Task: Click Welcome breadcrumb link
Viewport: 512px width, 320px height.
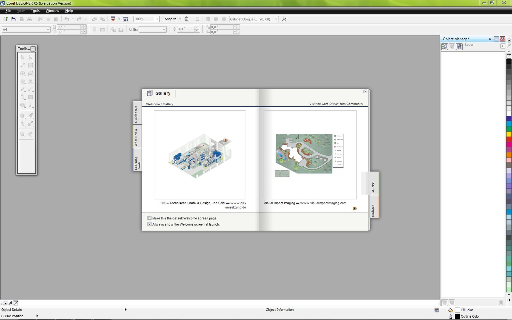Action: tap(153, 104)
